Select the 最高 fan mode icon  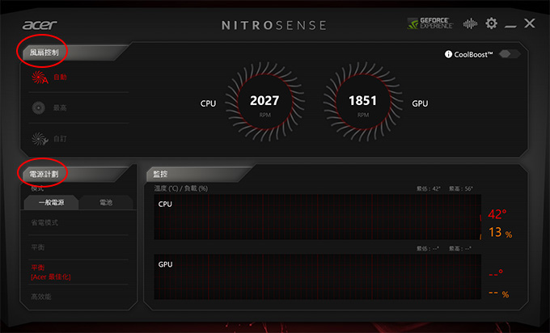point(39,107)
